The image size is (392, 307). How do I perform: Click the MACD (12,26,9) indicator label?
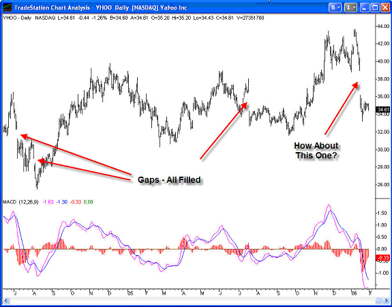pos(20,202)
